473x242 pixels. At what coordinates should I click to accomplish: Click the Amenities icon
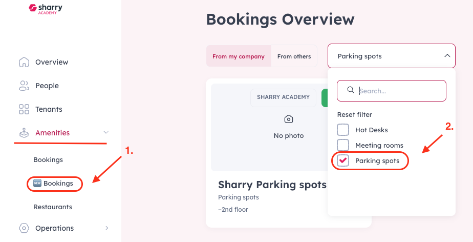pos(24,133)
